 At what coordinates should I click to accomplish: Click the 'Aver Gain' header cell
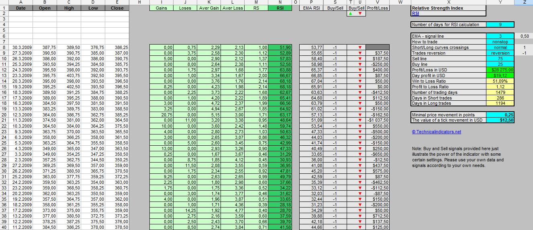click(209, 8)
